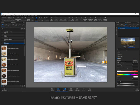The image size is (140, 105).
Task: Switch to Library Environments tab
Action: pos(6,25)
